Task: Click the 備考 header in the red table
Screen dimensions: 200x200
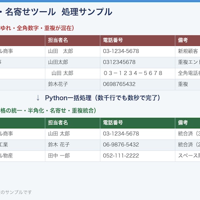Action: 187,40
